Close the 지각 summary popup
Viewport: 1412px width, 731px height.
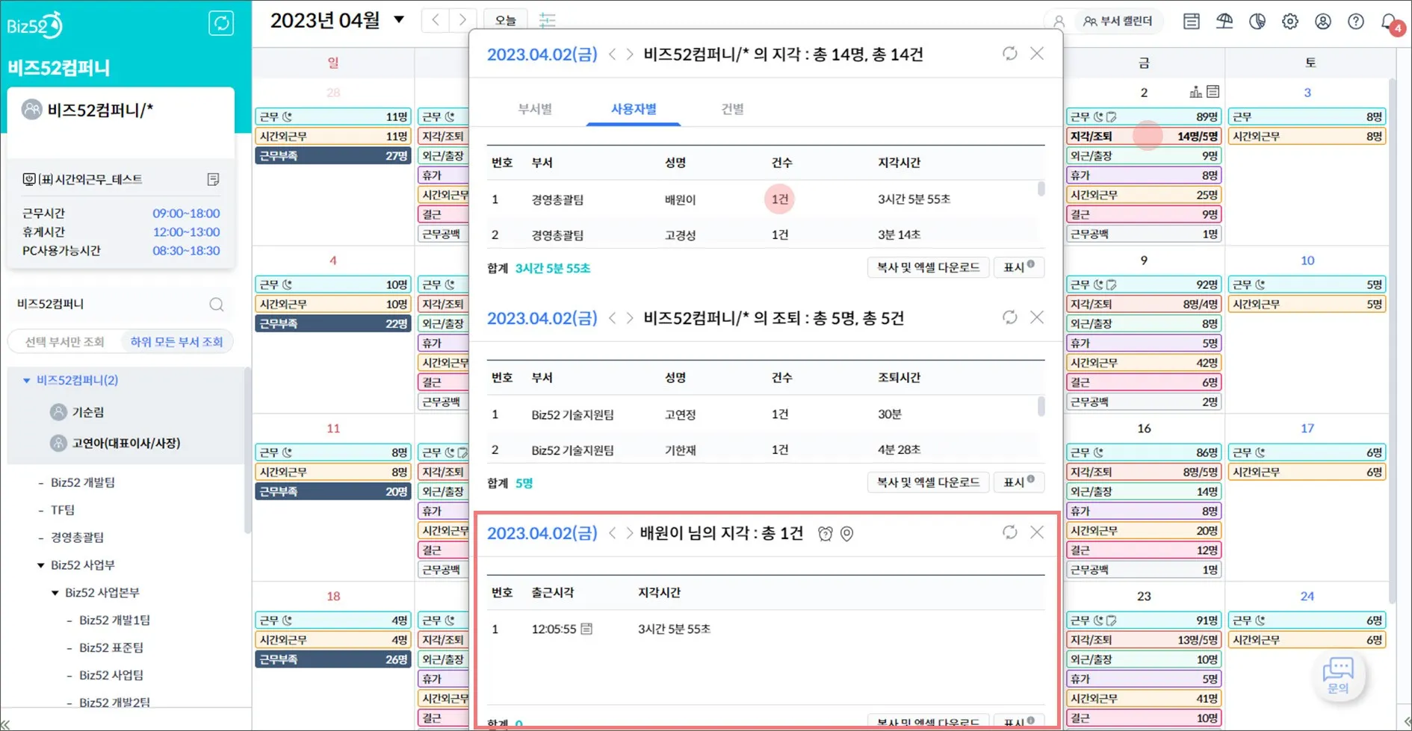tap(1037, 54)
